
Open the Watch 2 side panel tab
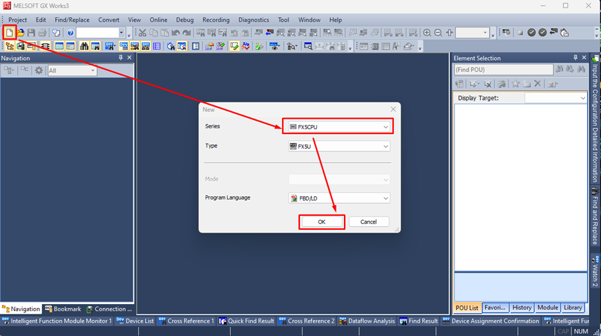pyautogui.click(x=595, y=271)
